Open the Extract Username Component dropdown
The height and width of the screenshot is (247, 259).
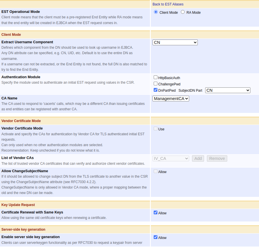point(175,42)
